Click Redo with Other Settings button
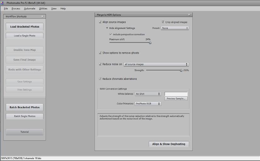 (x=24, y=69)
